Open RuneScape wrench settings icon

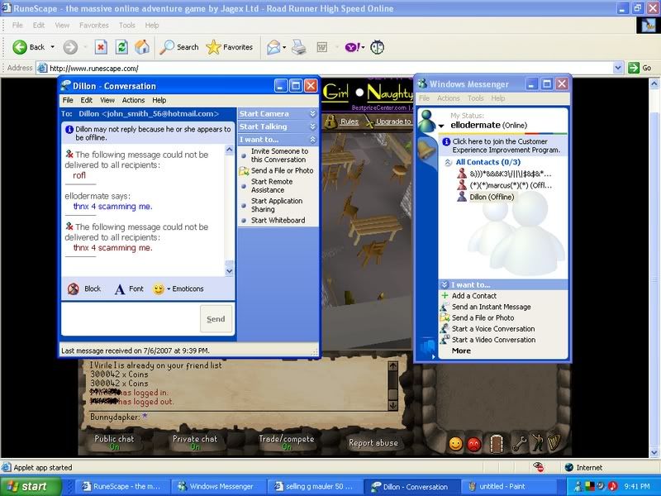[520, 443]
